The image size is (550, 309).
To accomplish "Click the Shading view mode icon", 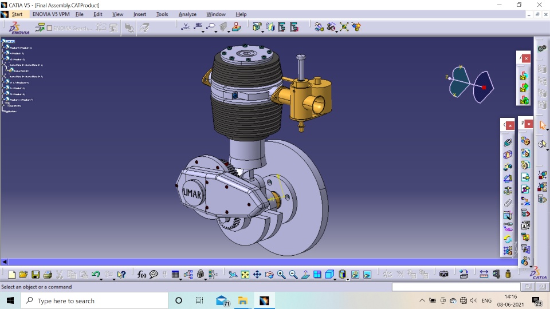I will point(343,274).
